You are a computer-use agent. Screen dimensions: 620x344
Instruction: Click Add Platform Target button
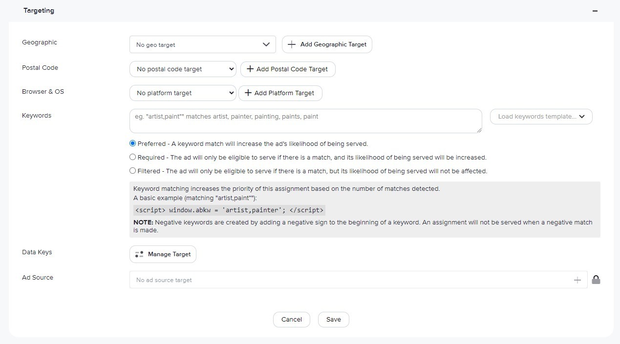pyautogui.click(x=280, y=93)
